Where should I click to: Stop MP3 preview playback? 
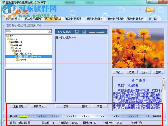tap(77, 32)
